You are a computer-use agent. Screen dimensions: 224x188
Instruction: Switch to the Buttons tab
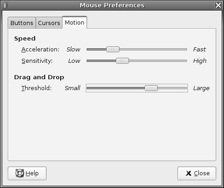coord(22,23)
